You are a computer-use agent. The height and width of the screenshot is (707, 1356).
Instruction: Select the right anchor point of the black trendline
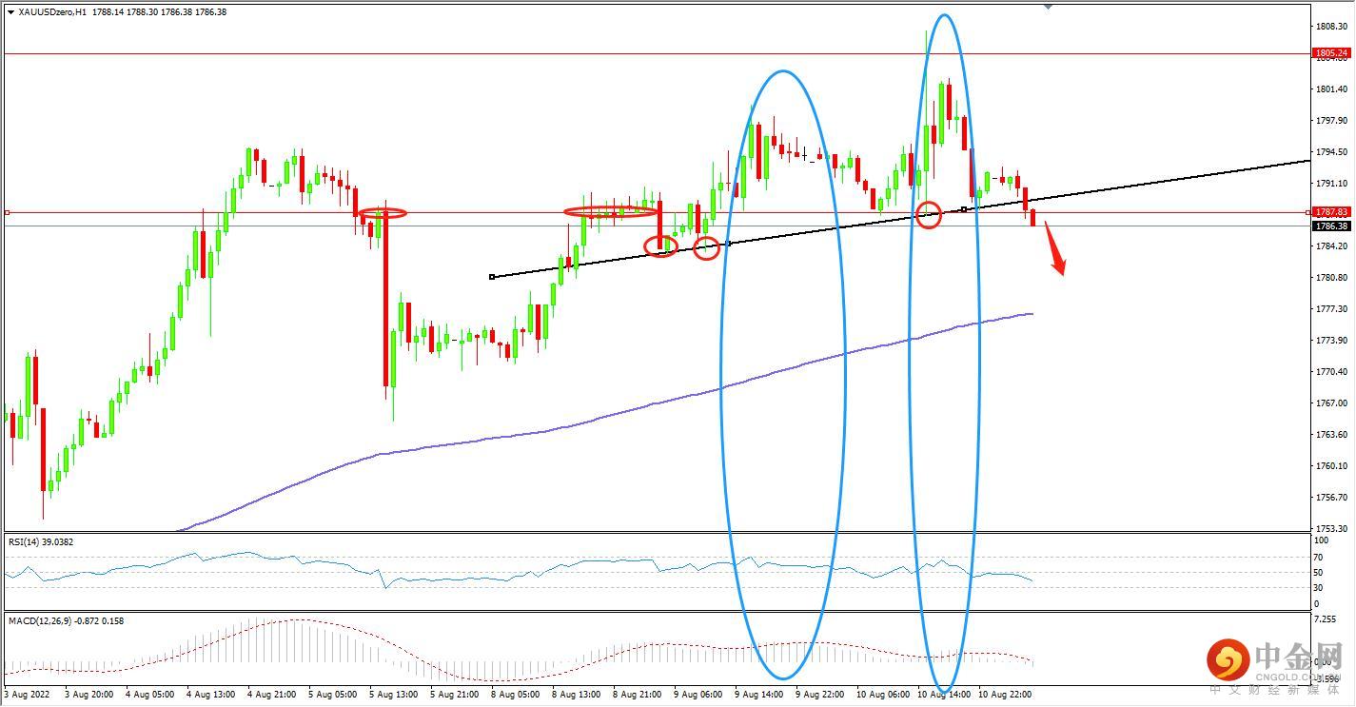coord(964,209)
